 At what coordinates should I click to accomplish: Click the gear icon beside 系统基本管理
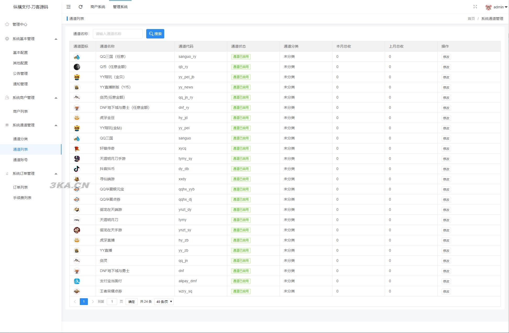[x=7, y=39]
